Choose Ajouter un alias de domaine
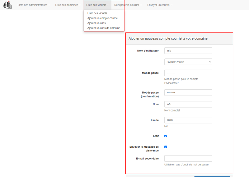The height and width of the screenshot is (177, 249). pos(104,28)
